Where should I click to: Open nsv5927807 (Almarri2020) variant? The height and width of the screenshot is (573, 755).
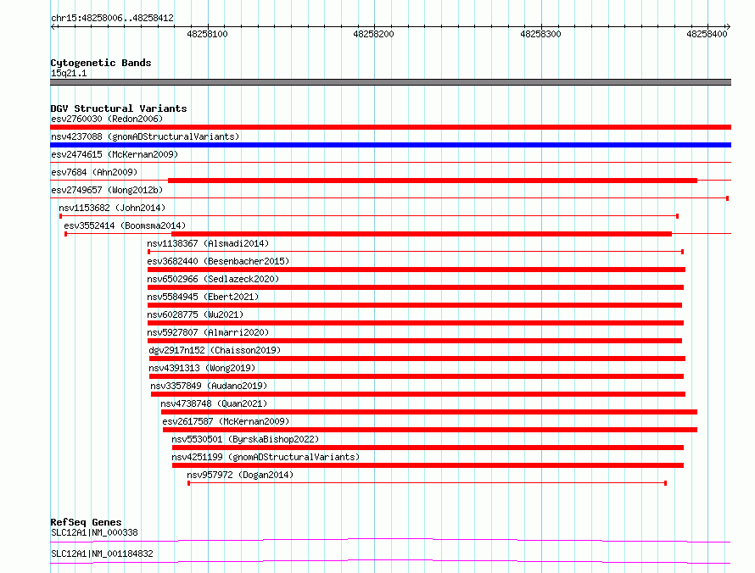point(208,332)
